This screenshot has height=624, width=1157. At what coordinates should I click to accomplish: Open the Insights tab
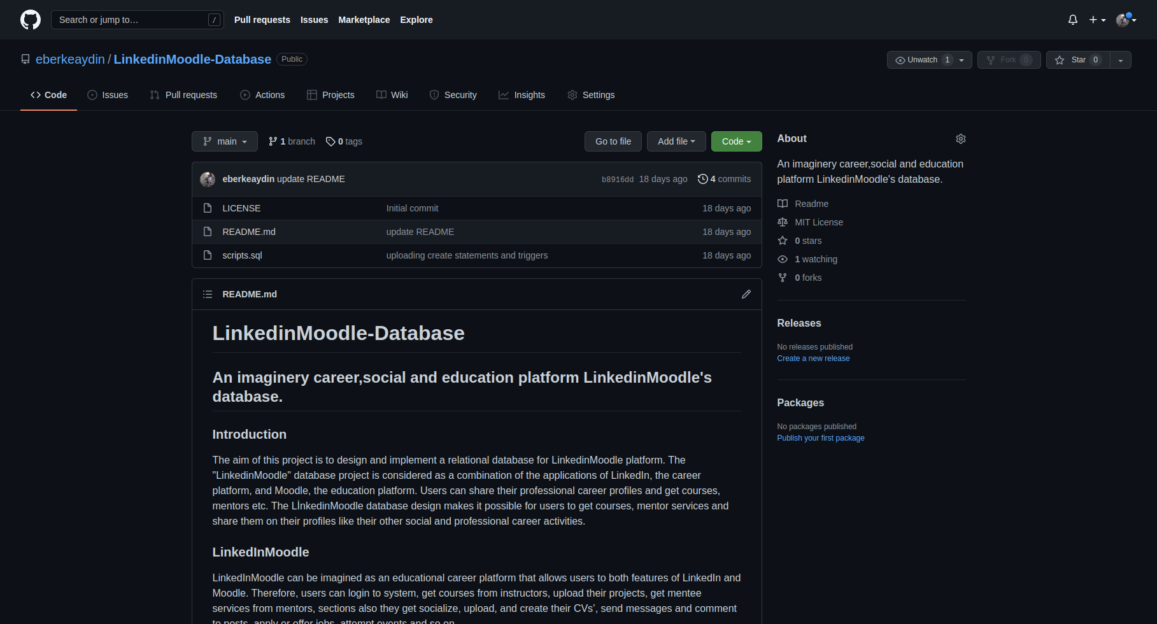click(x=522, y=95)
